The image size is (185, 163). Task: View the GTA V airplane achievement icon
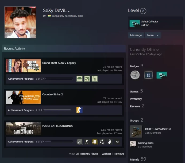87,79
